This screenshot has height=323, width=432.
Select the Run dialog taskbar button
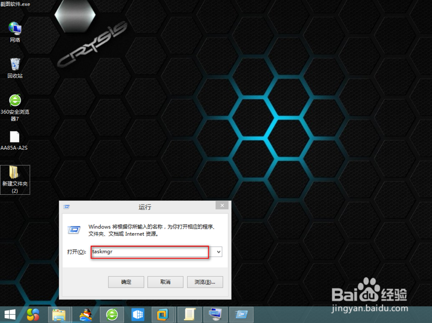coord(241,314)
